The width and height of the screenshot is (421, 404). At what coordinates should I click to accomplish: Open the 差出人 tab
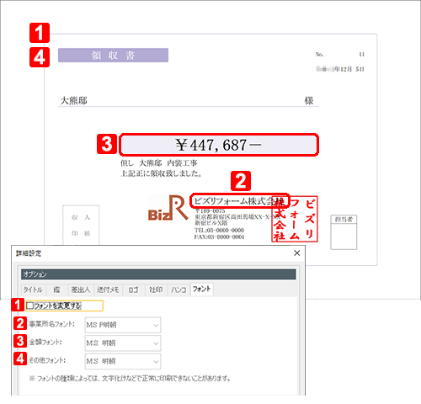80,290
